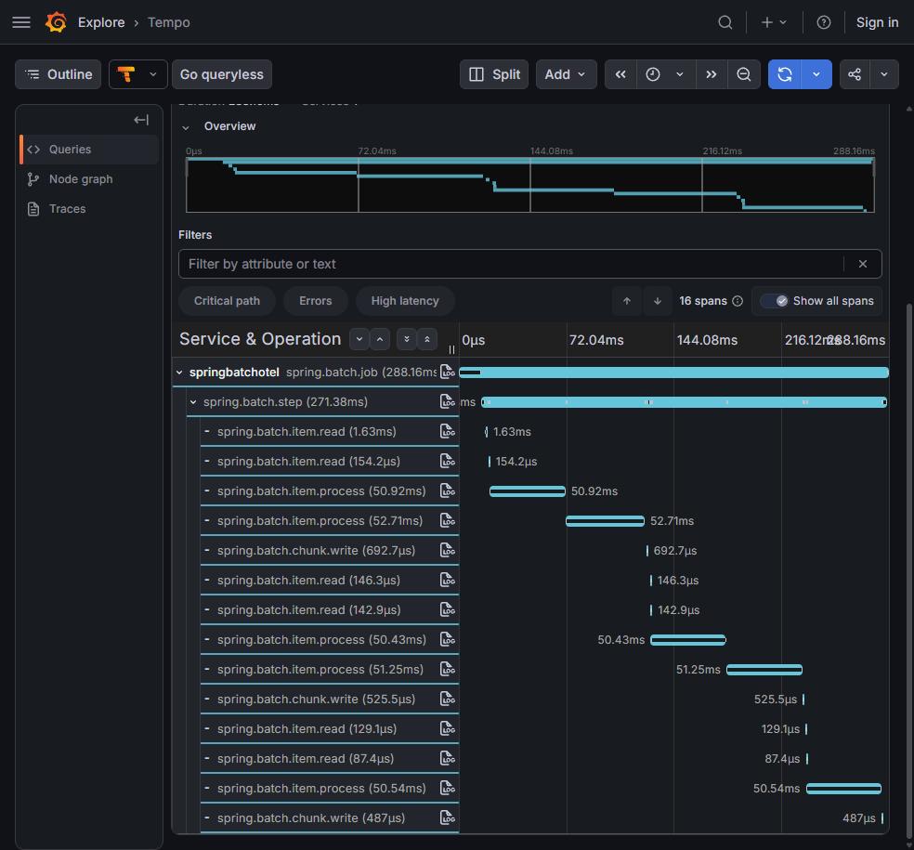Clear the filter with the X icon
The height and width of the screenshot is (850, 914).
(863, 264)
